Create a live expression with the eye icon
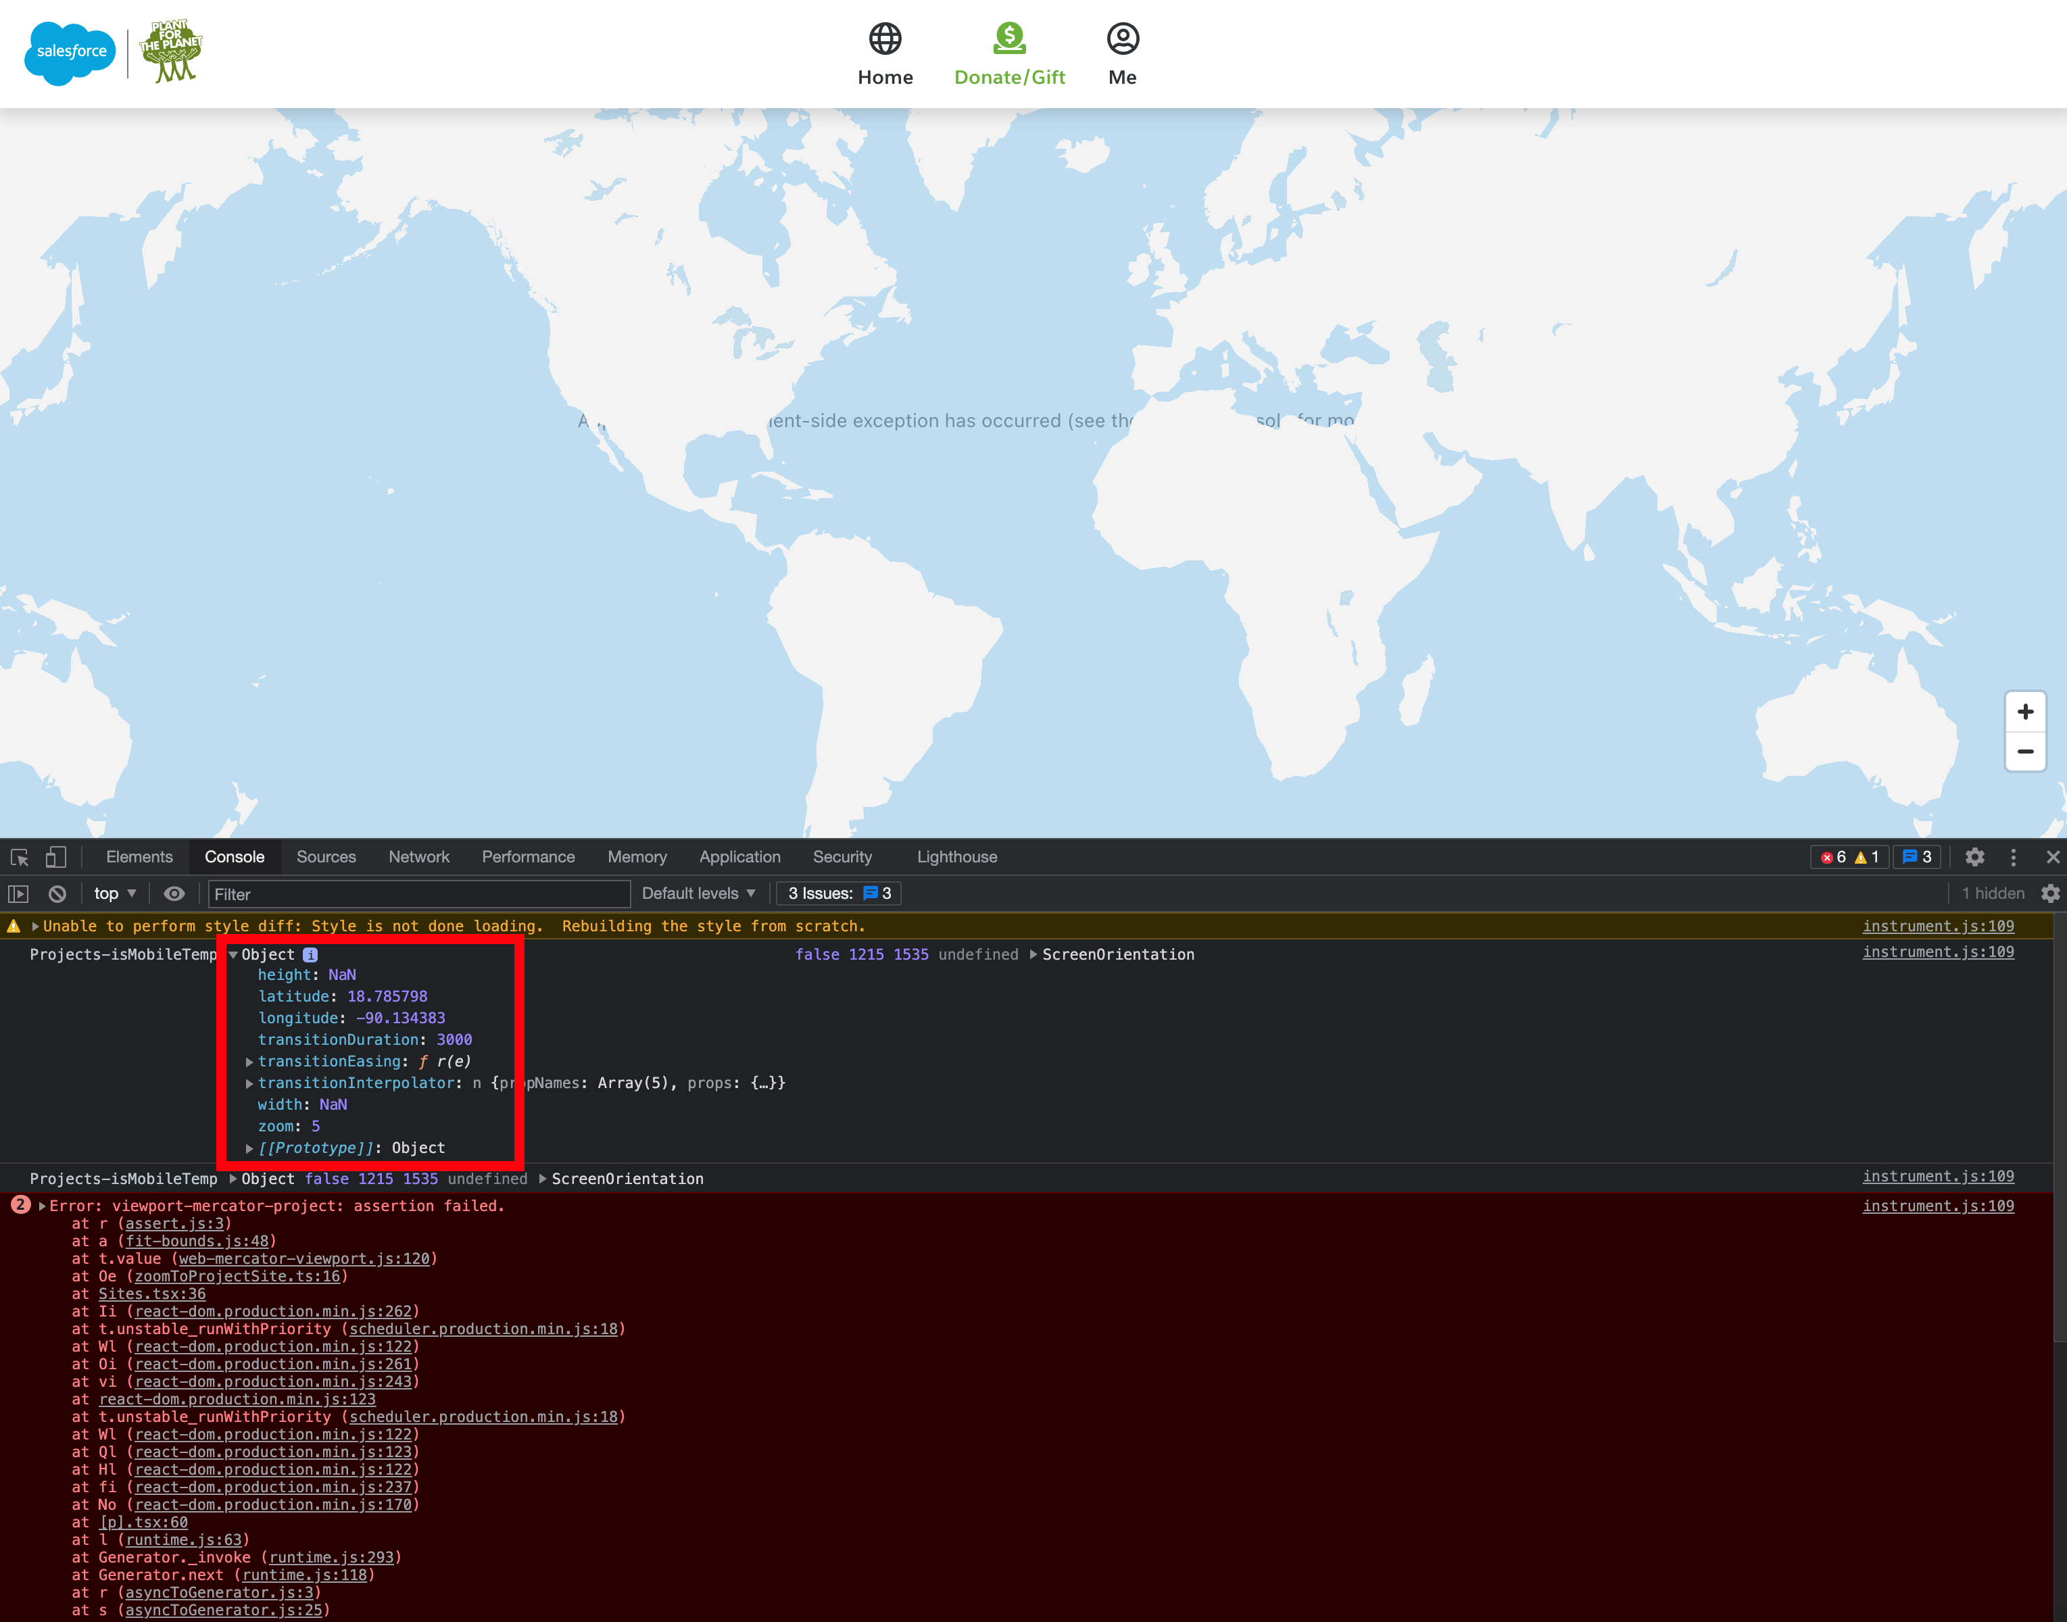This screenshot has width=2067, height=1622. tap(174, 893)
